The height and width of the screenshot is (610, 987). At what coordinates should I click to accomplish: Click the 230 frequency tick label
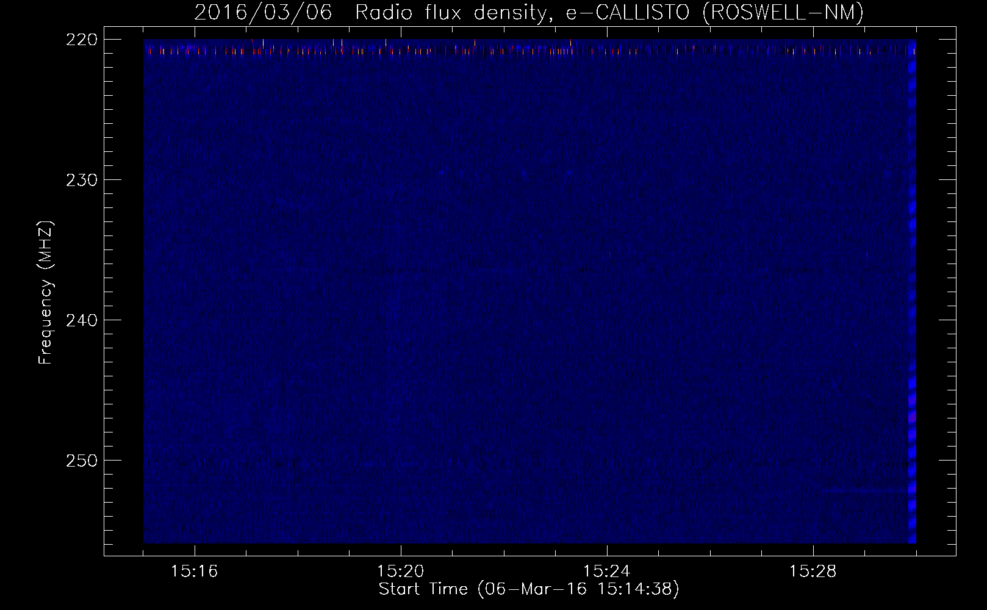point(81,179)
